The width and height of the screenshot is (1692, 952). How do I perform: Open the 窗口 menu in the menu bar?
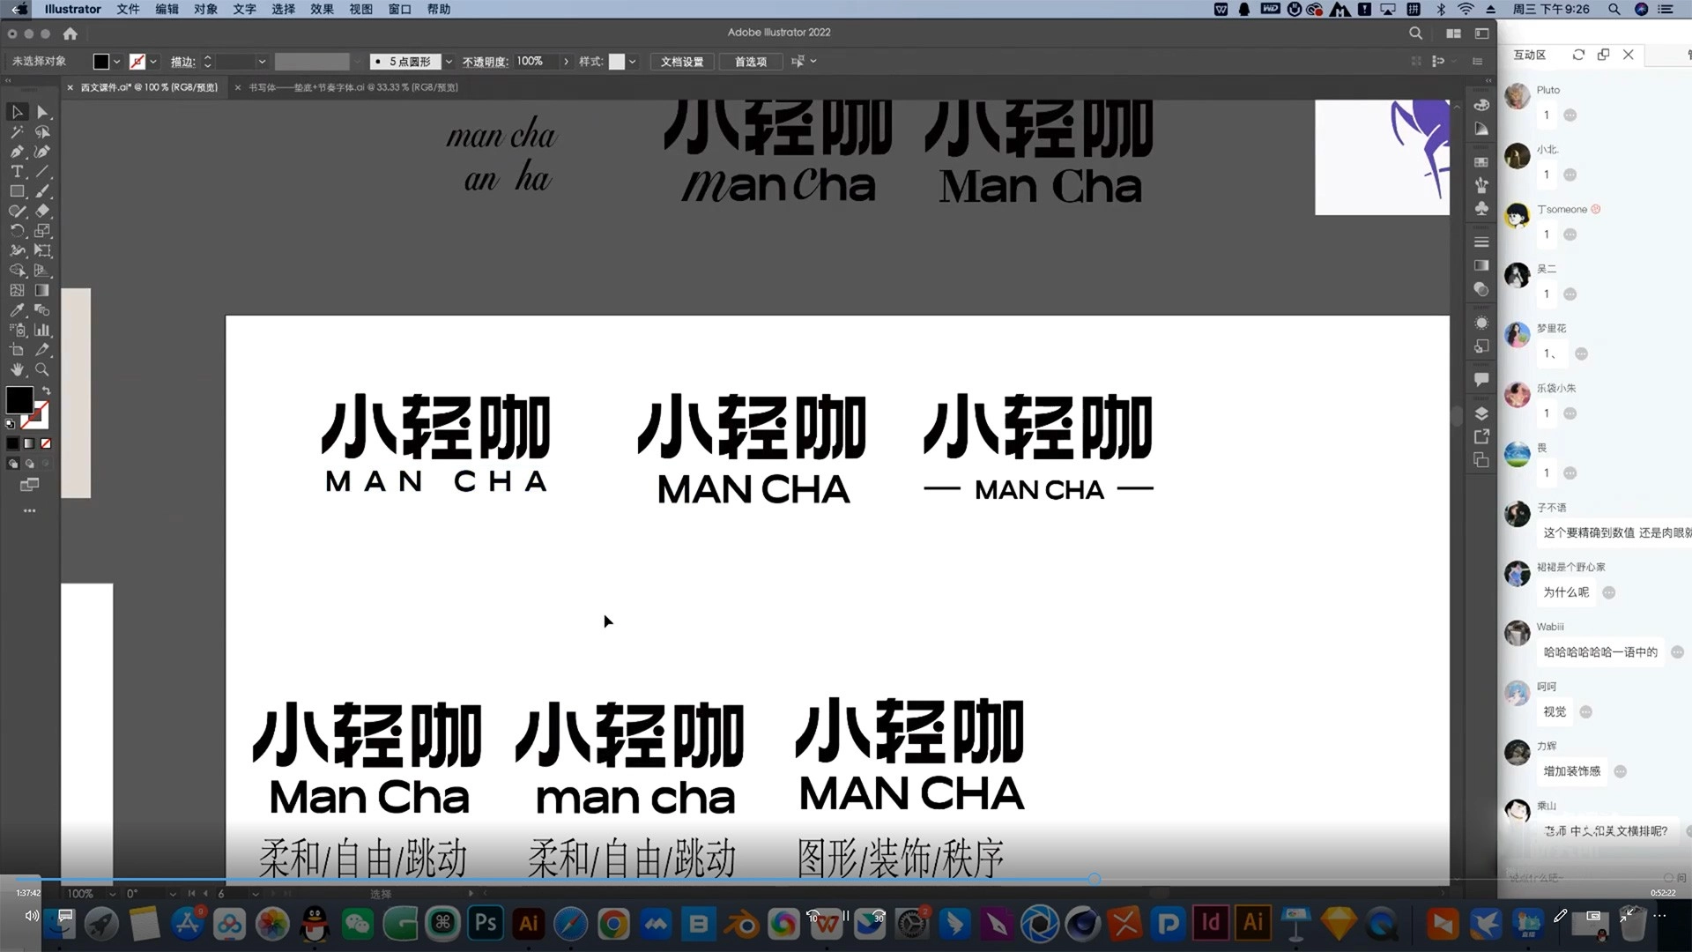398,9
